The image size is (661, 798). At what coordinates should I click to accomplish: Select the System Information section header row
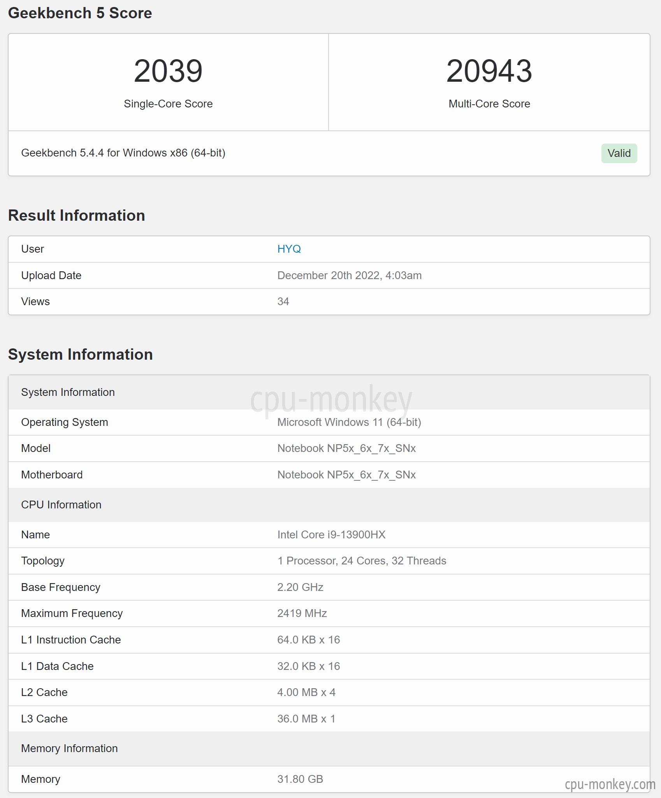[x=329, y=392]
